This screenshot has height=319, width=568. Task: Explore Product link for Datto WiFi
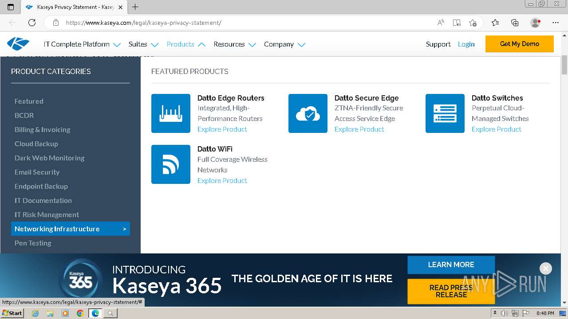pos(222,180)
